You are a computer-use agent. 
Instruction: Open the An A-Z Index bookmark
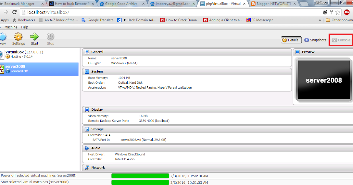[59, 20]
